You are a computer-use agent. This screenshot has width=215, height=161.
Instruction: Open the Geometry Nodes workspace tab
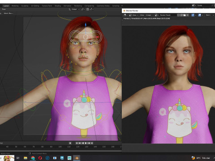(x=103, y=6)
